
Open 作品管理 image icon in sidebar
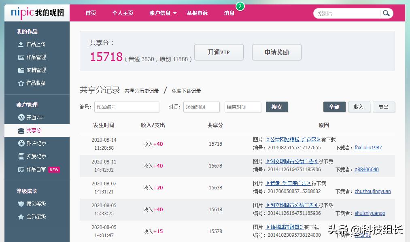(21, 57)
